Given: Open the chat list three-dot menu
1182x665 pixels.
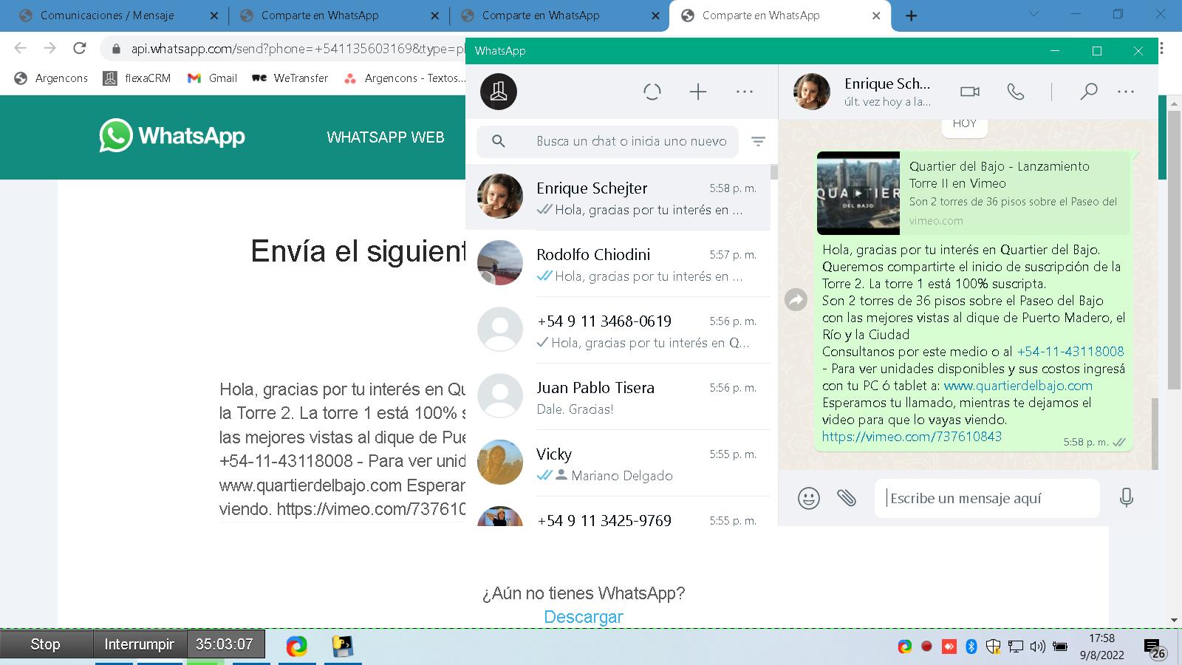Looking at the screenshot, I should click(x=745, y=92).
